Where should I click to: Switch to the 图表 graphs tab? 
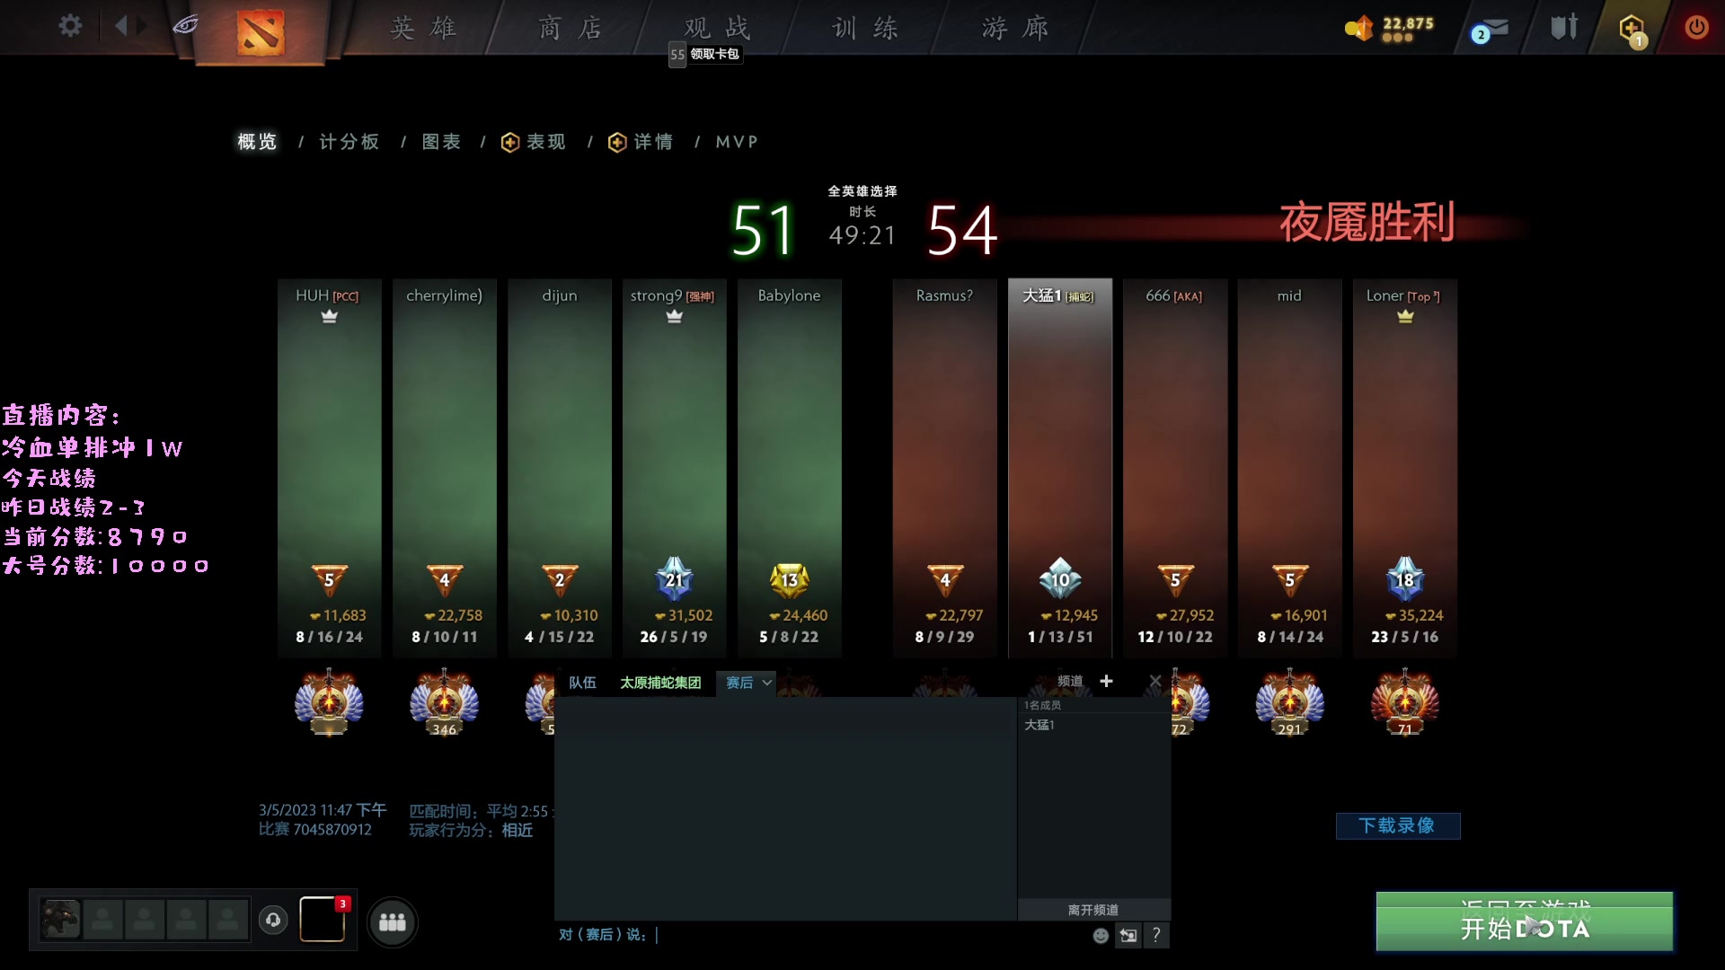441,142
